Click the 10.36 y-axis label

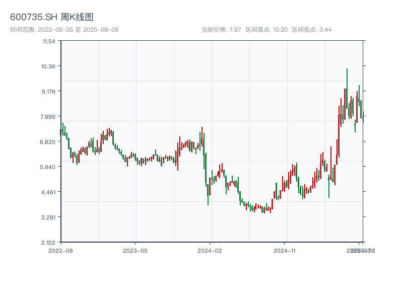(x=48, y=66)
